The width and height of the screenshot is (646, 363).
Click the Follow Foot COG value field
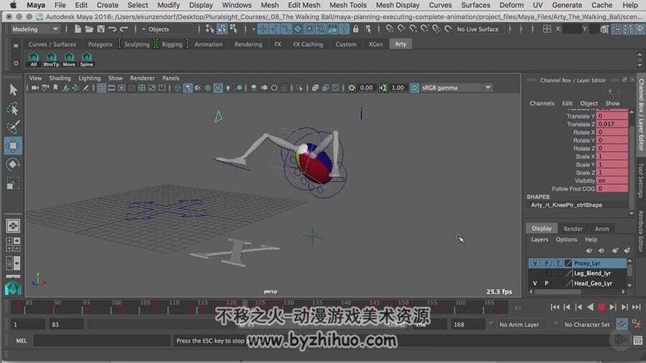coord(612,189)
